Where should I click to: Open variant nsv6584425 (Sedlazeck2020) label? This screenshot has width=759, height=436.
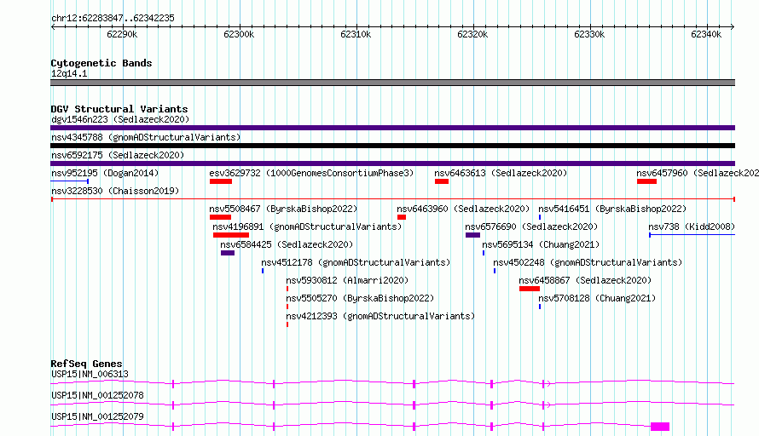pyautogui.click(x=287, y=244)
